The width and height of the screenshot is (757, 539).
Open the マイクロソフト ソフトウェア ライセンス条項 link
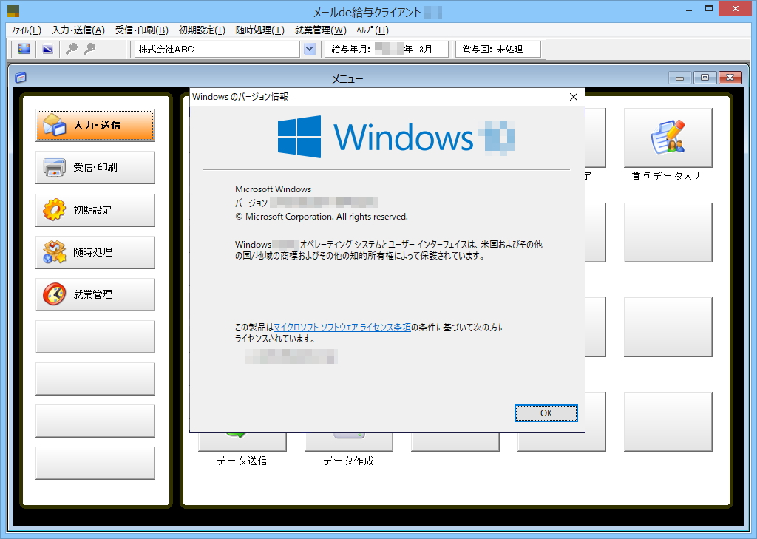(x=342, y=327)
